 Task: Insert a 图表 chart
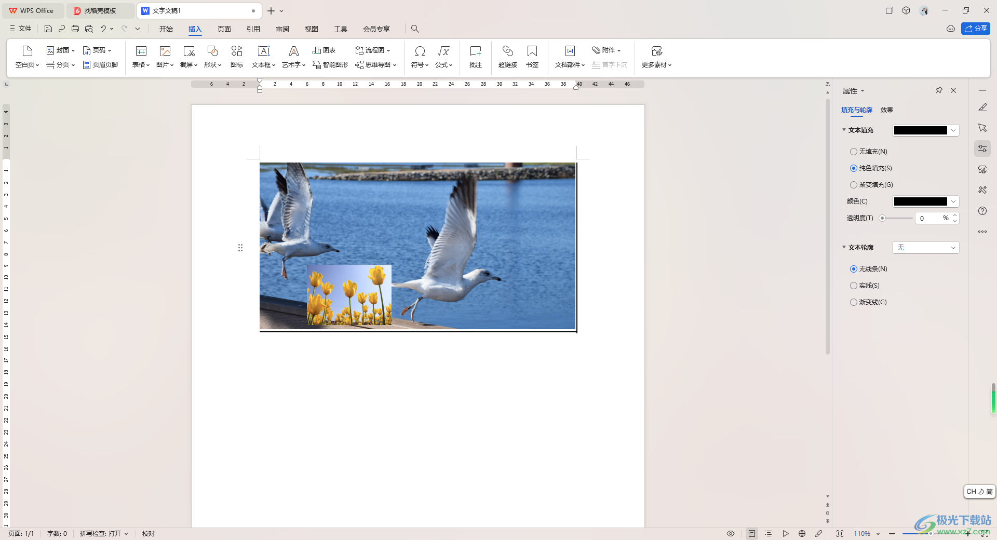pyautogui.click(x=324, y=50)
